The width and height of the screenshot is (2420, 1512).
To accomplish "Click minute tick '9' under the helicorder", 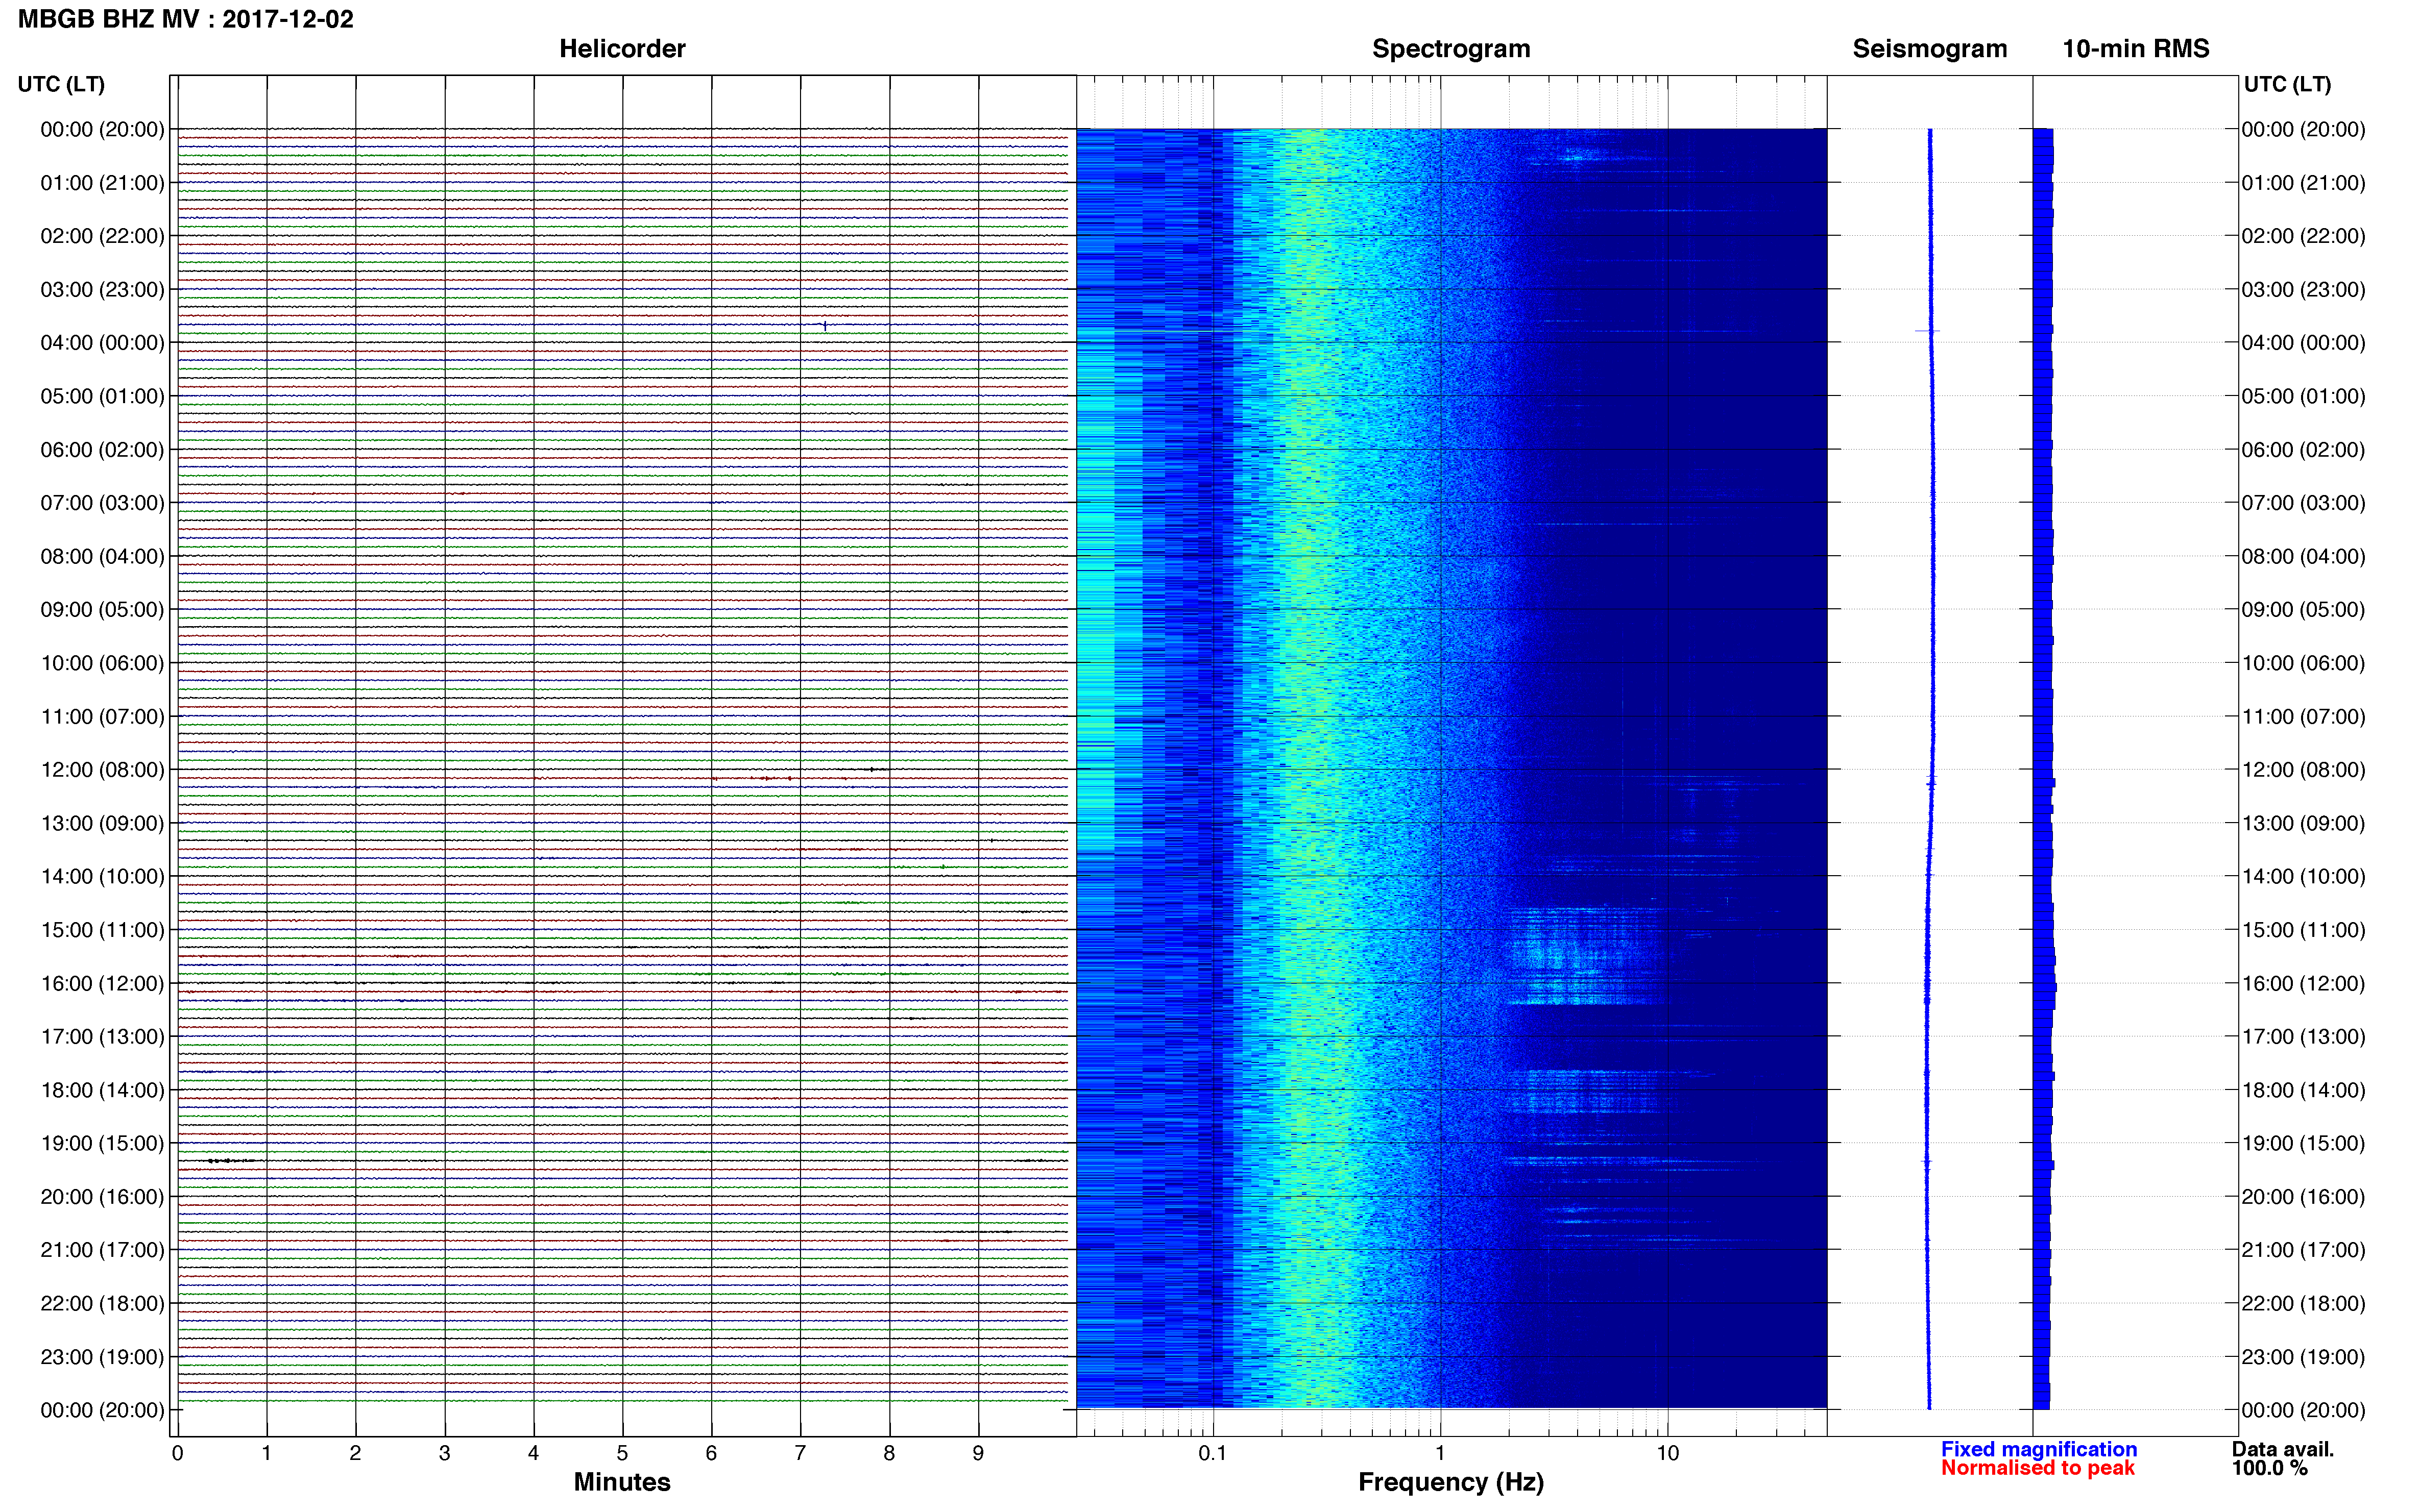I will point(978,1453).
